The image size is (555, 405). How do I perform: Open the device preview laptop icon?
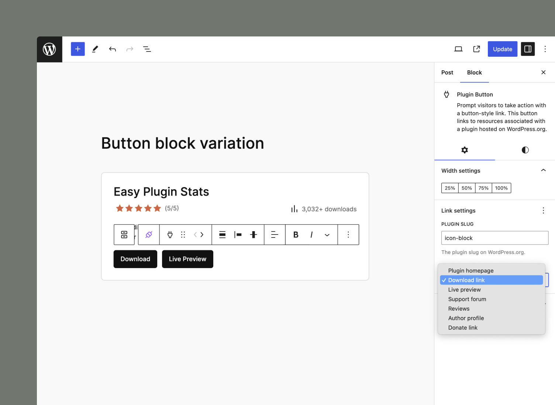(458, 49)
